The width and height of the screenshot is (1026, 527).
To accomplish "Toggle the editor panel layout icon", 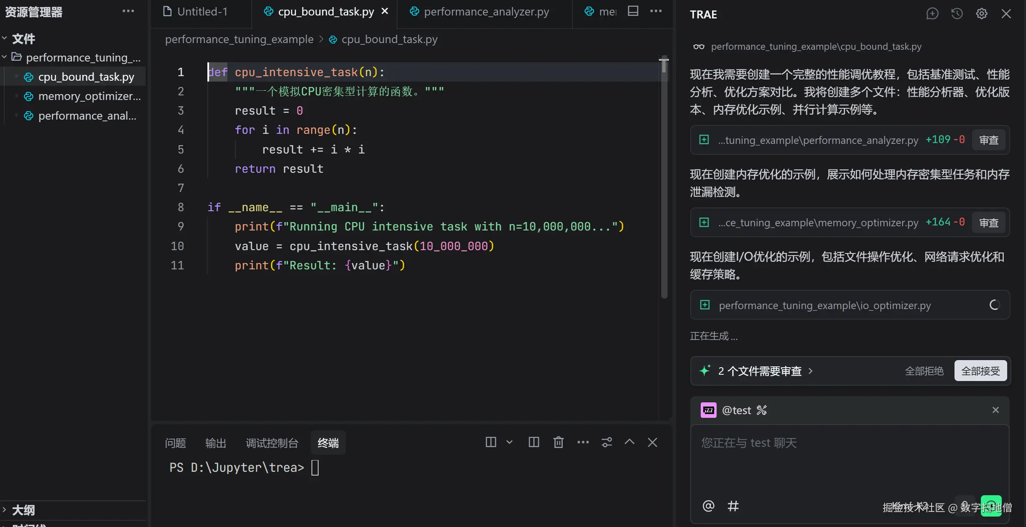I will 633,11.
